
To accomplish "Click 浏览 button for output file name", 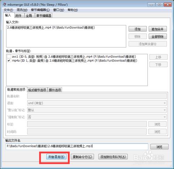I will 159,147.
